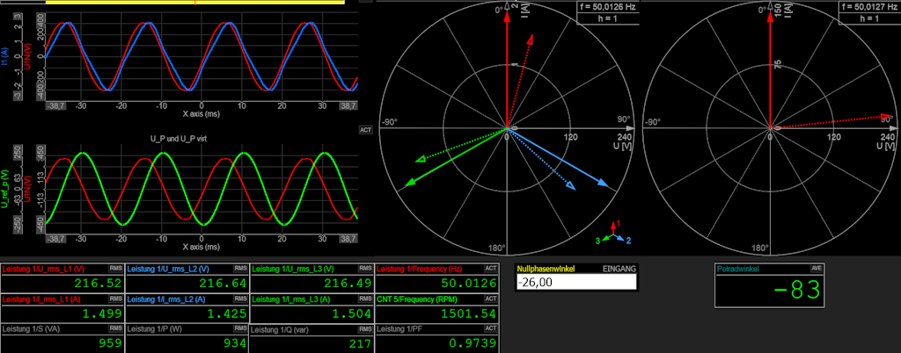Click ACT badge on CNT 5/Frequency meter
Image resolution: width=901 pixels, height=353 pixels.
tap(491, 299)
